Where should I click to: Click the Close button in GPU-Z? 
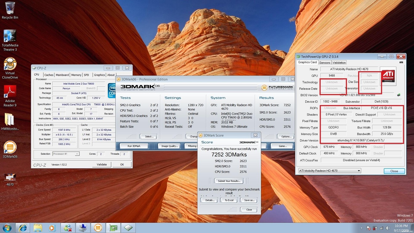[394, 171]
